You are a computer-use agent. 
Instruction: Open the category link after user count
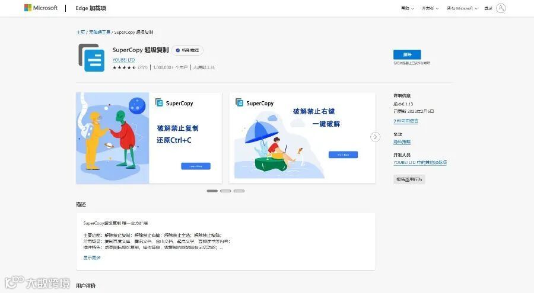point(204,67)
